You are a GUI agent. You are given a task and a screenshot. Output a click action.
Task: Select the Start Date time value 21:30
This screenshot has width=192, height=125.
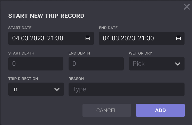(x=55, y=38)
